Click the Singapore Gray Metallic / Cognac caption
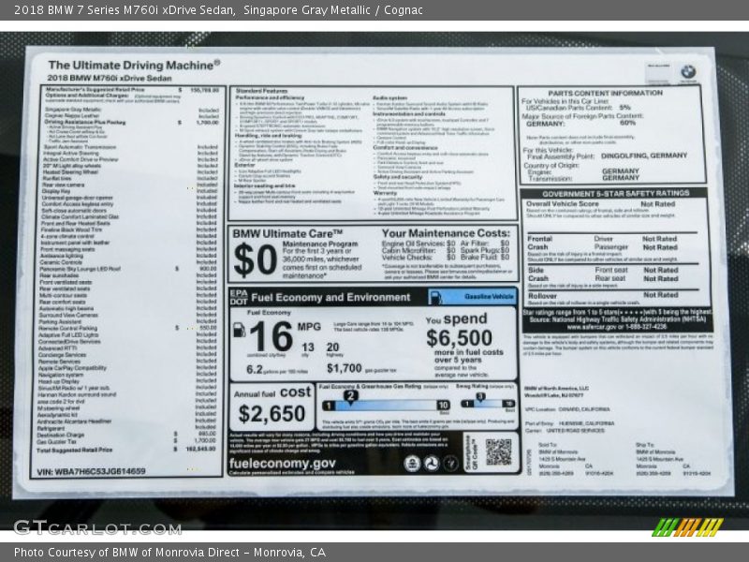Screen dimensions: 749x562 point(333,10)
